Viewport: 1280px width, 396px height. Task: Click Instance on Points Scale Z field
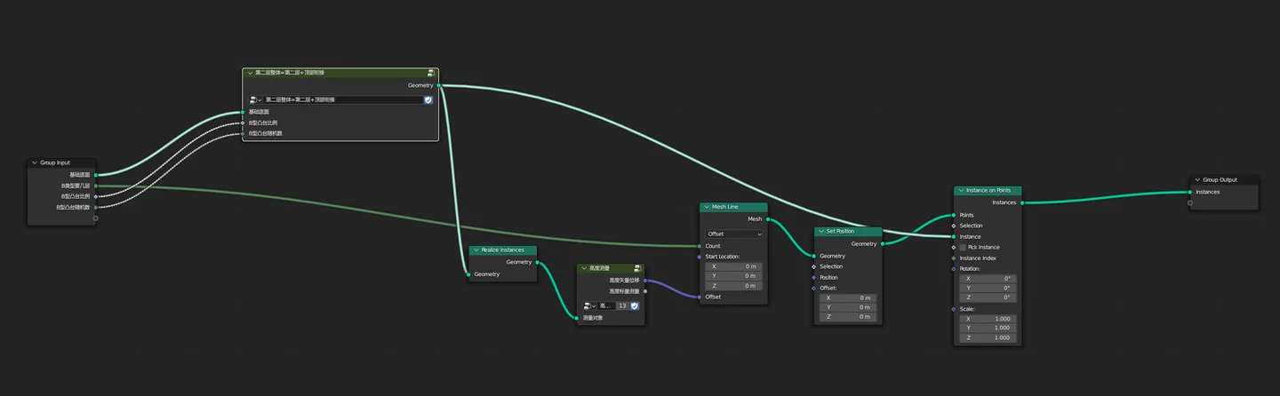point(988,338)
